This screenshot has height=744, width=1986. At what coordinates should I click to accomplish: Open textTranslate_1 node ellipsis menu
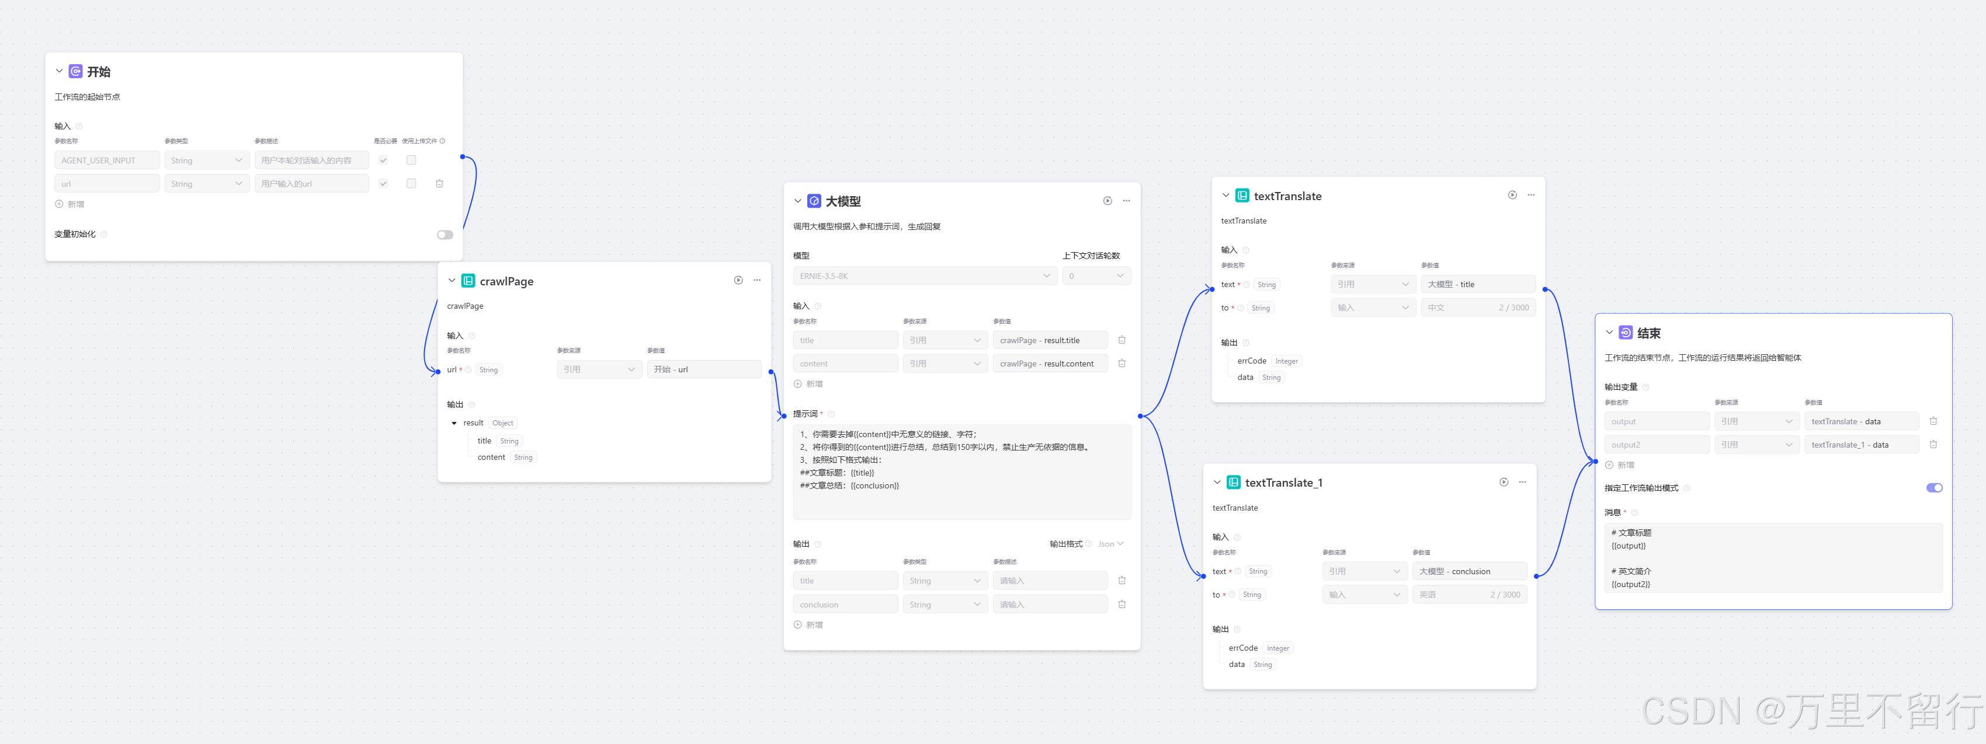click(1523, 482)
